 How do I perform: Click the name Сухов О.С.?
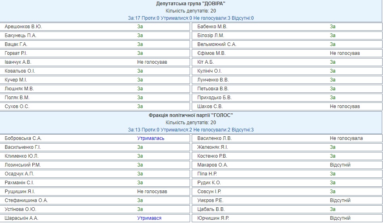[x=17, y=106]
